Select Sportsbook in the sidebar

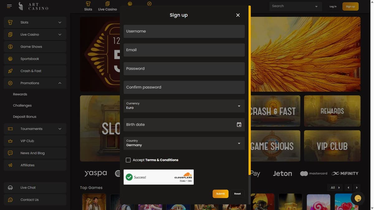35,59
